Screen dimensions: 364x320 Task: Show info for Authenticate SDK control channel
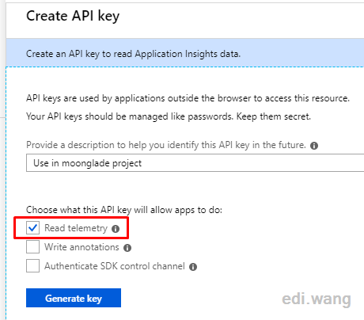(193, 267)
